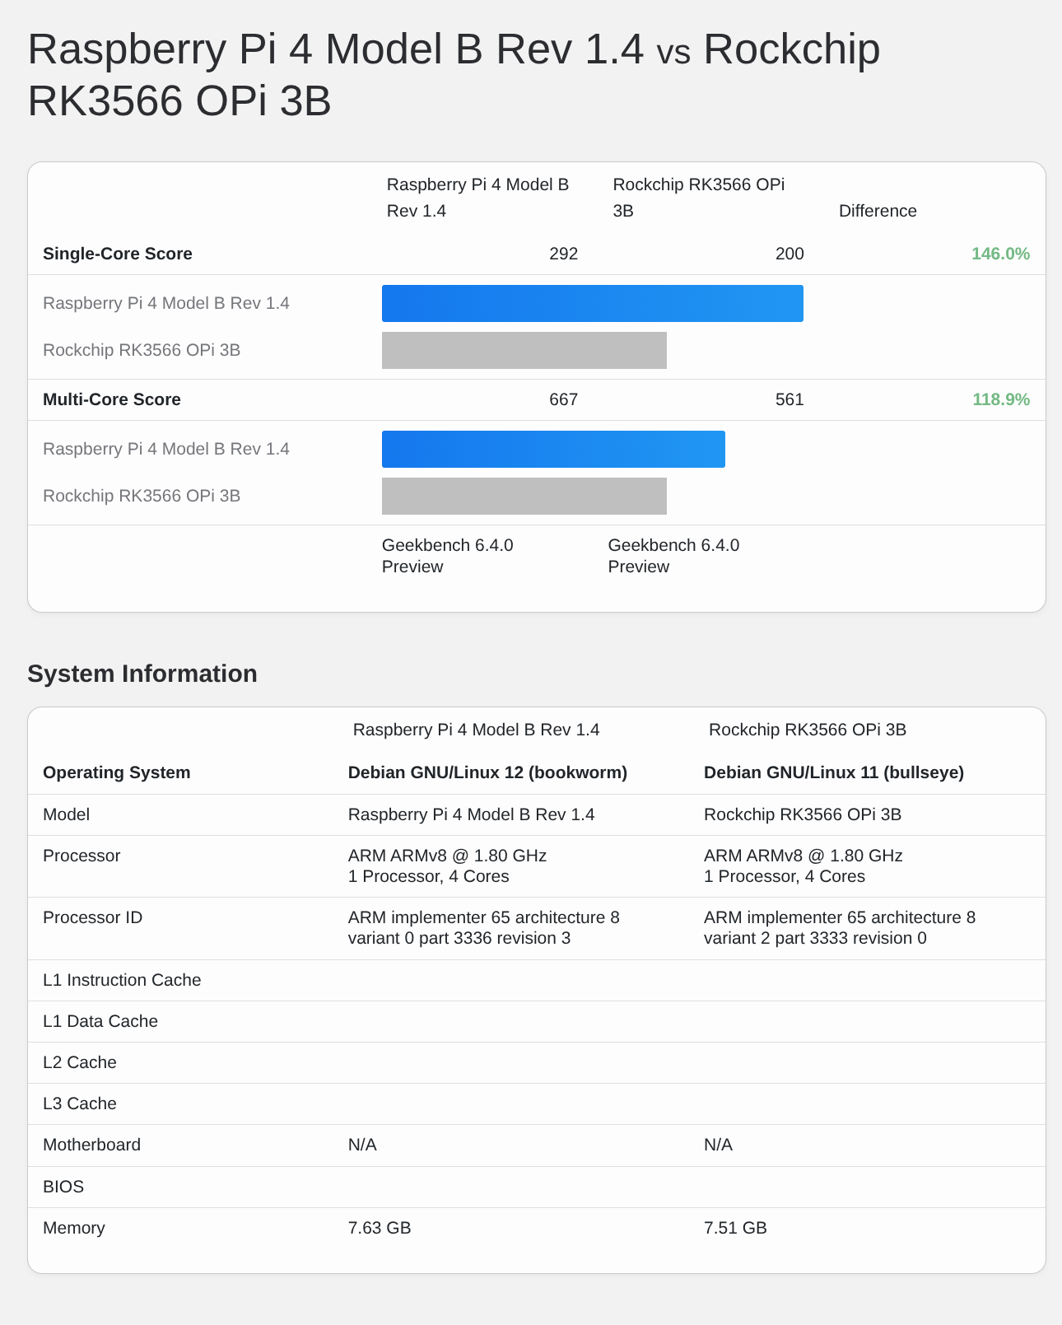The width and height of the screenshot is (1062, 1325).
Task: Click the Single-Core Score row label
Action: point(118,254)
